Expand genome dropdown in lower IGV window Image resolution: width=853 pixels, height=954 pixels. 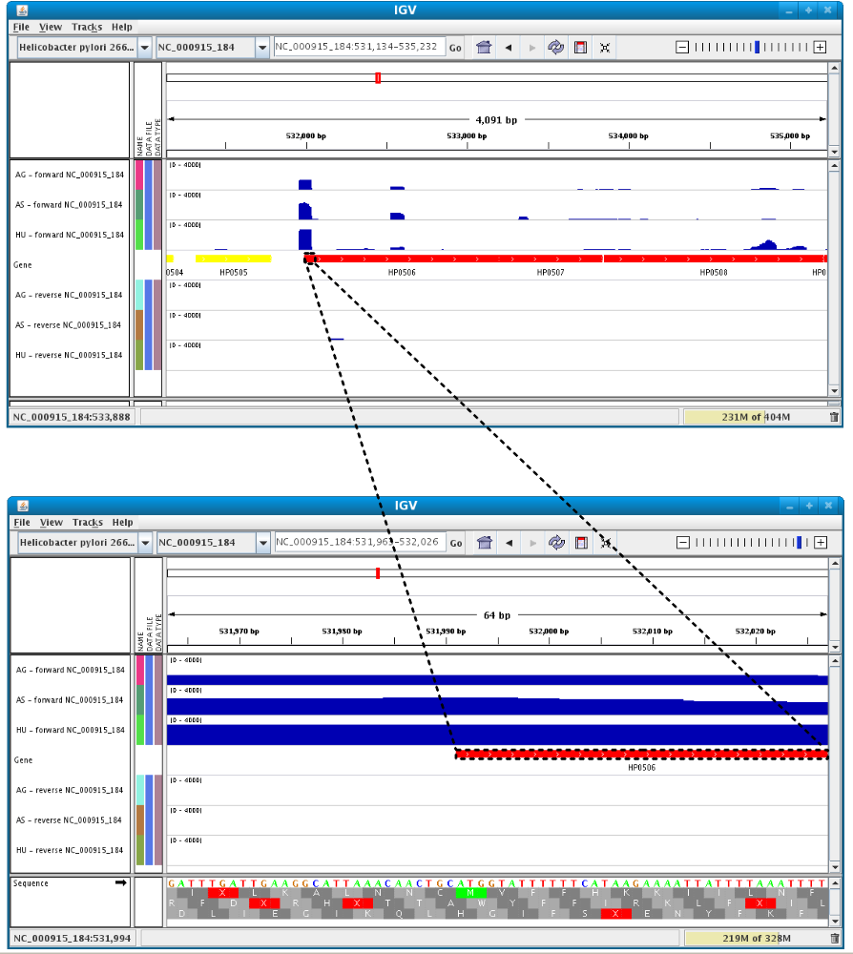tap(145, 543)
